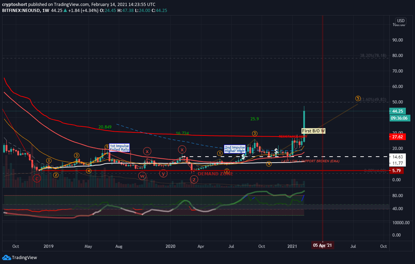Select the green 25.9 label
The width and height of the screenshot is (415, 264).
[255, 119]
